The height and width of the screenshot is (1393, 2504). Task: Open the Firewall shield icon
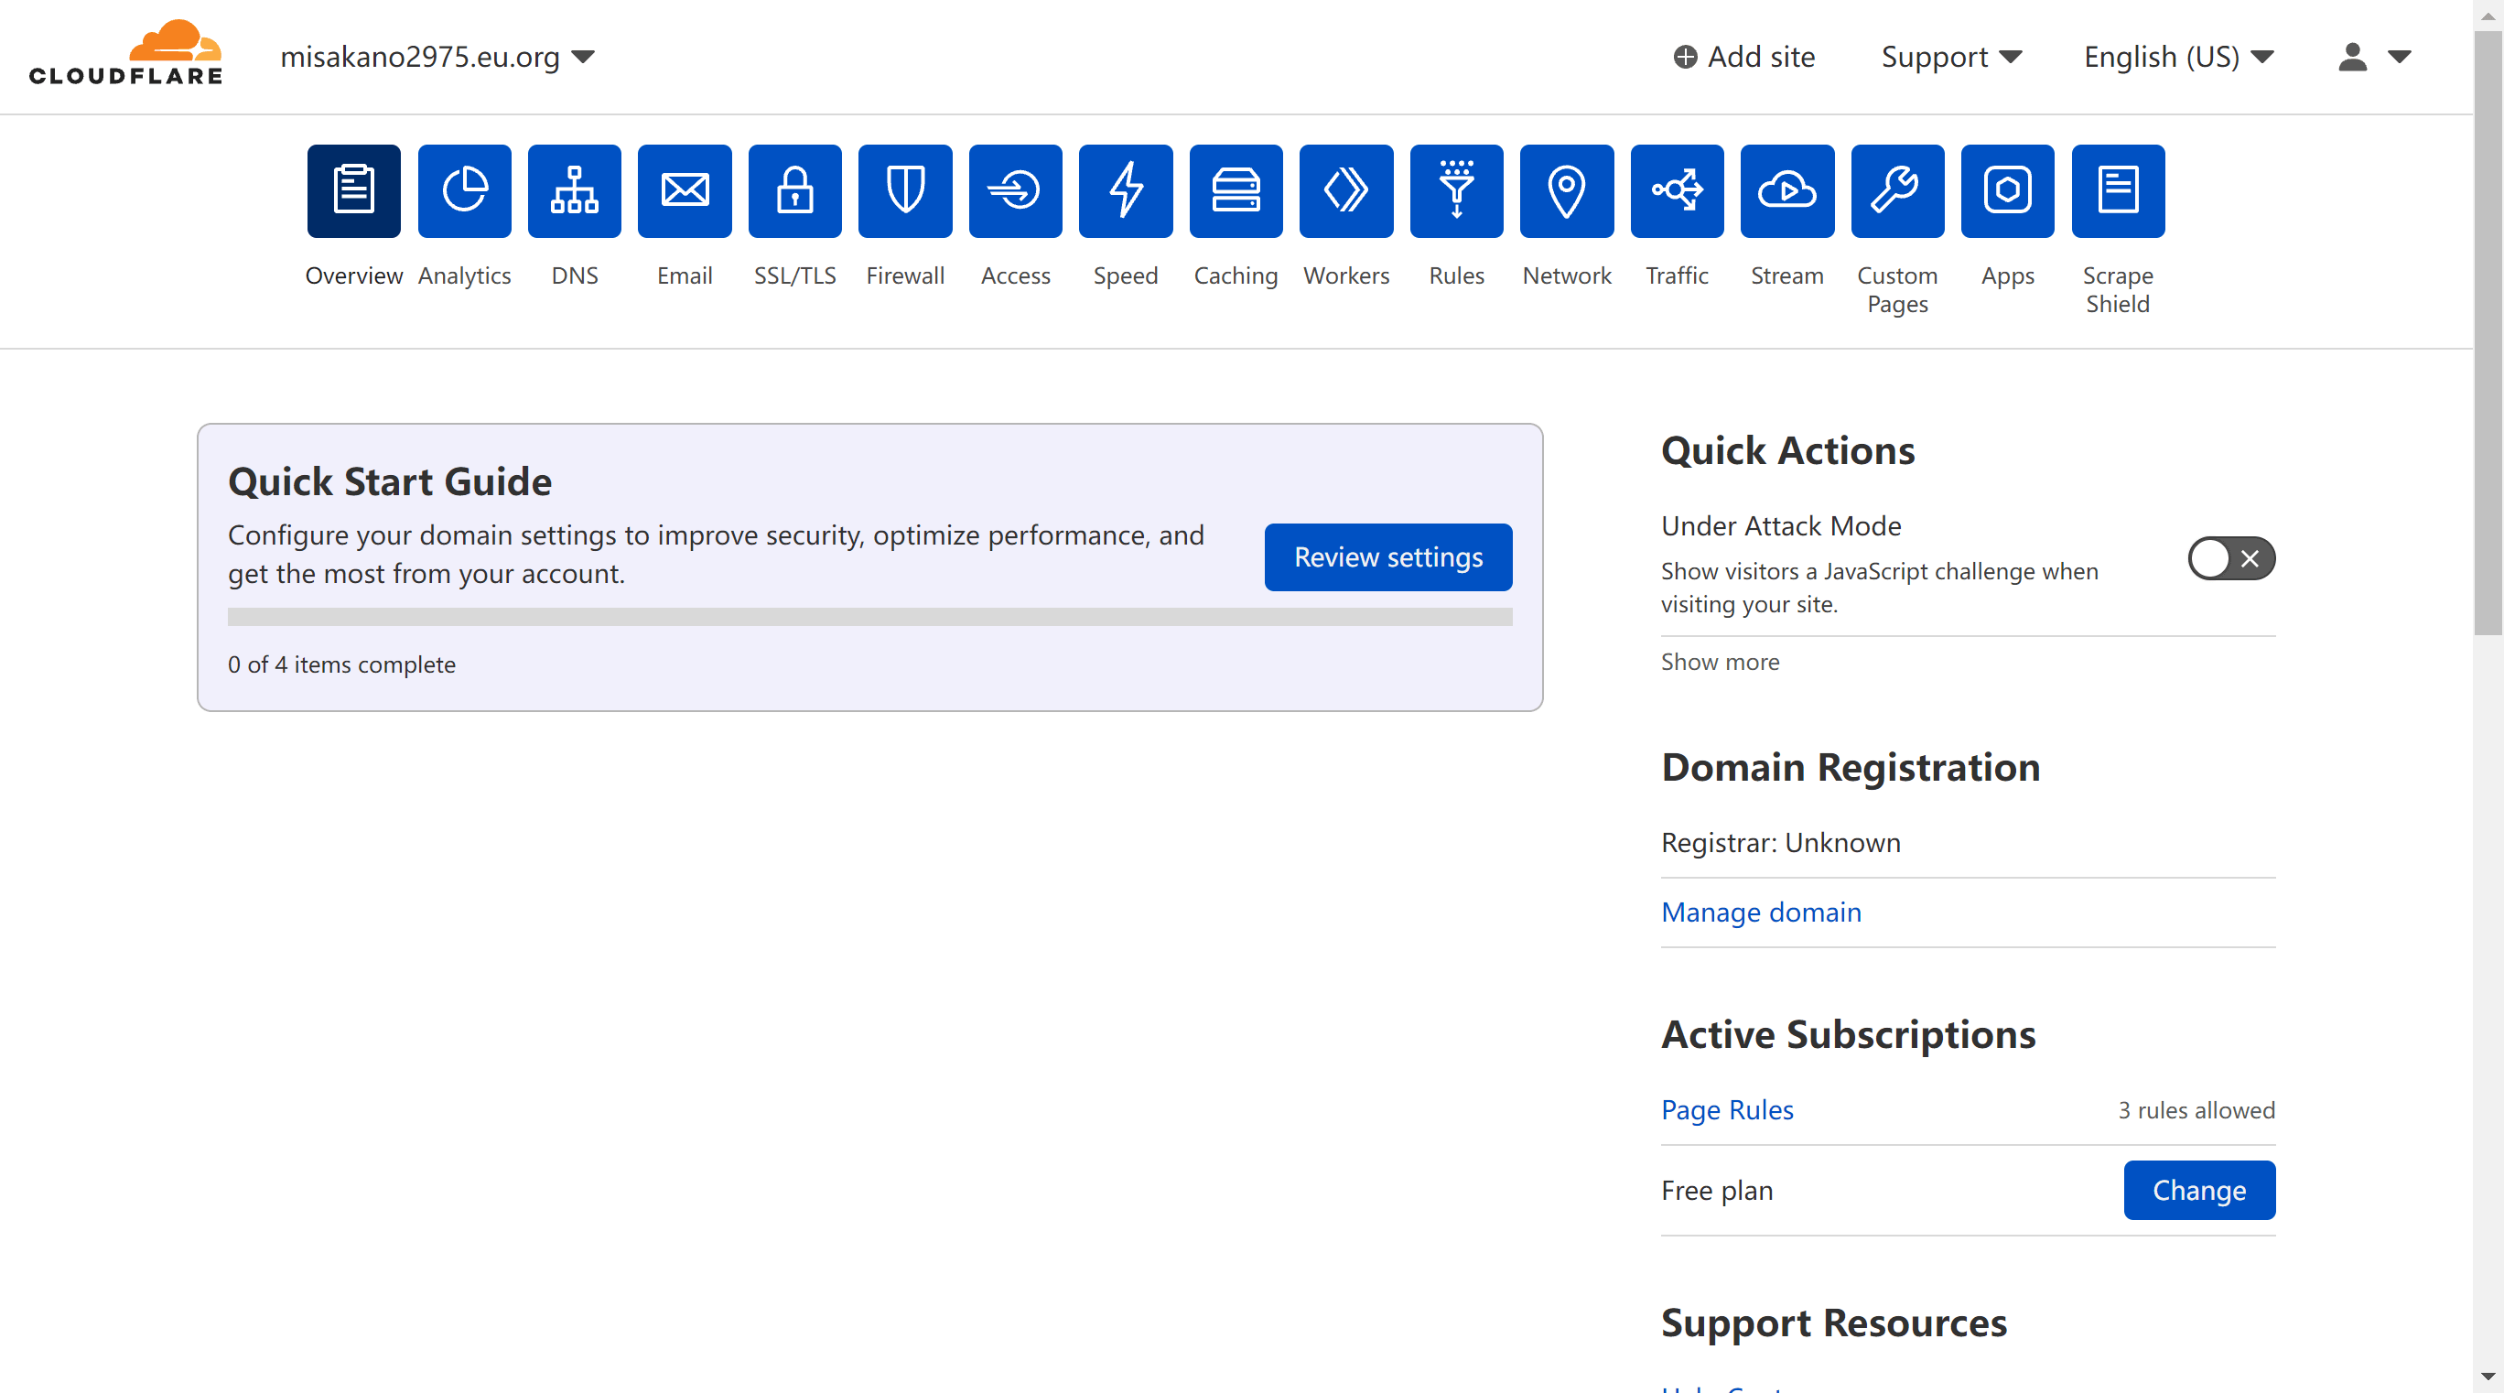(x=904, y=190)
